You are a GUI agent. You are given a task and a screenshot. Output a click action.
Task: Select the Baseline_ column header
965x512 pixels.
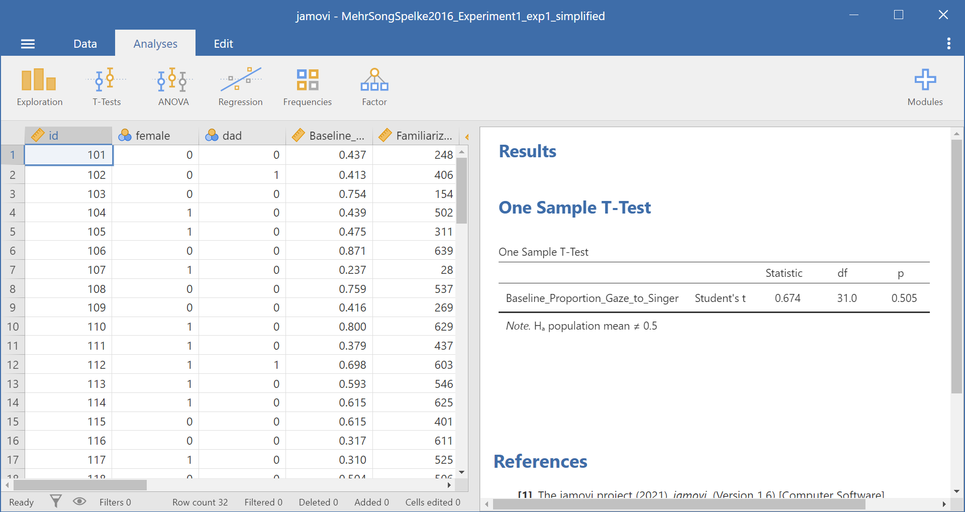[x=329, y=136]
